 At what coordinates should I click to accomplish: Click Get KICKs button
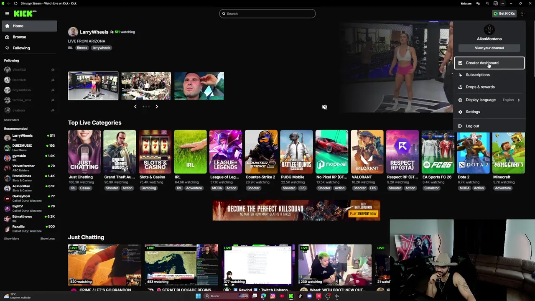click(504, 13)
